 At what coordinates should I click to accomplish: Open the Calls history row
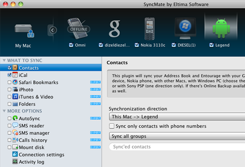pyautogui.click(x=51, y=140)
